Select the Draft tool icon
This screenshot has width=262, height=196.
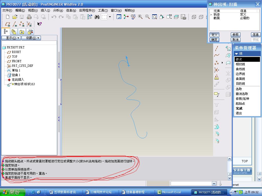tap(217, 127)
